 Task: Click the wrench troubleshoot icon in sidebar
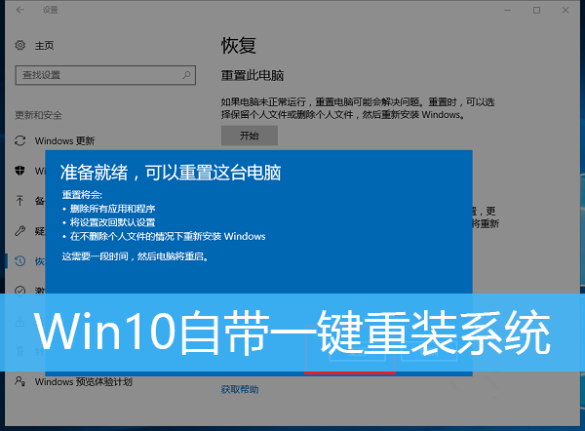pyautogui.click(x=20, y=231)
